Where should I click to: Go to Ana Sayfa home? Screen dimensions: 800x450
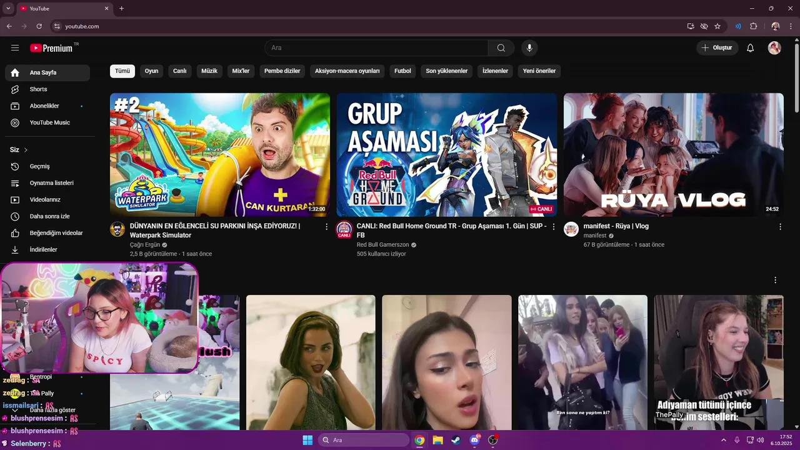pyautogui.click(x=47, y=72)
